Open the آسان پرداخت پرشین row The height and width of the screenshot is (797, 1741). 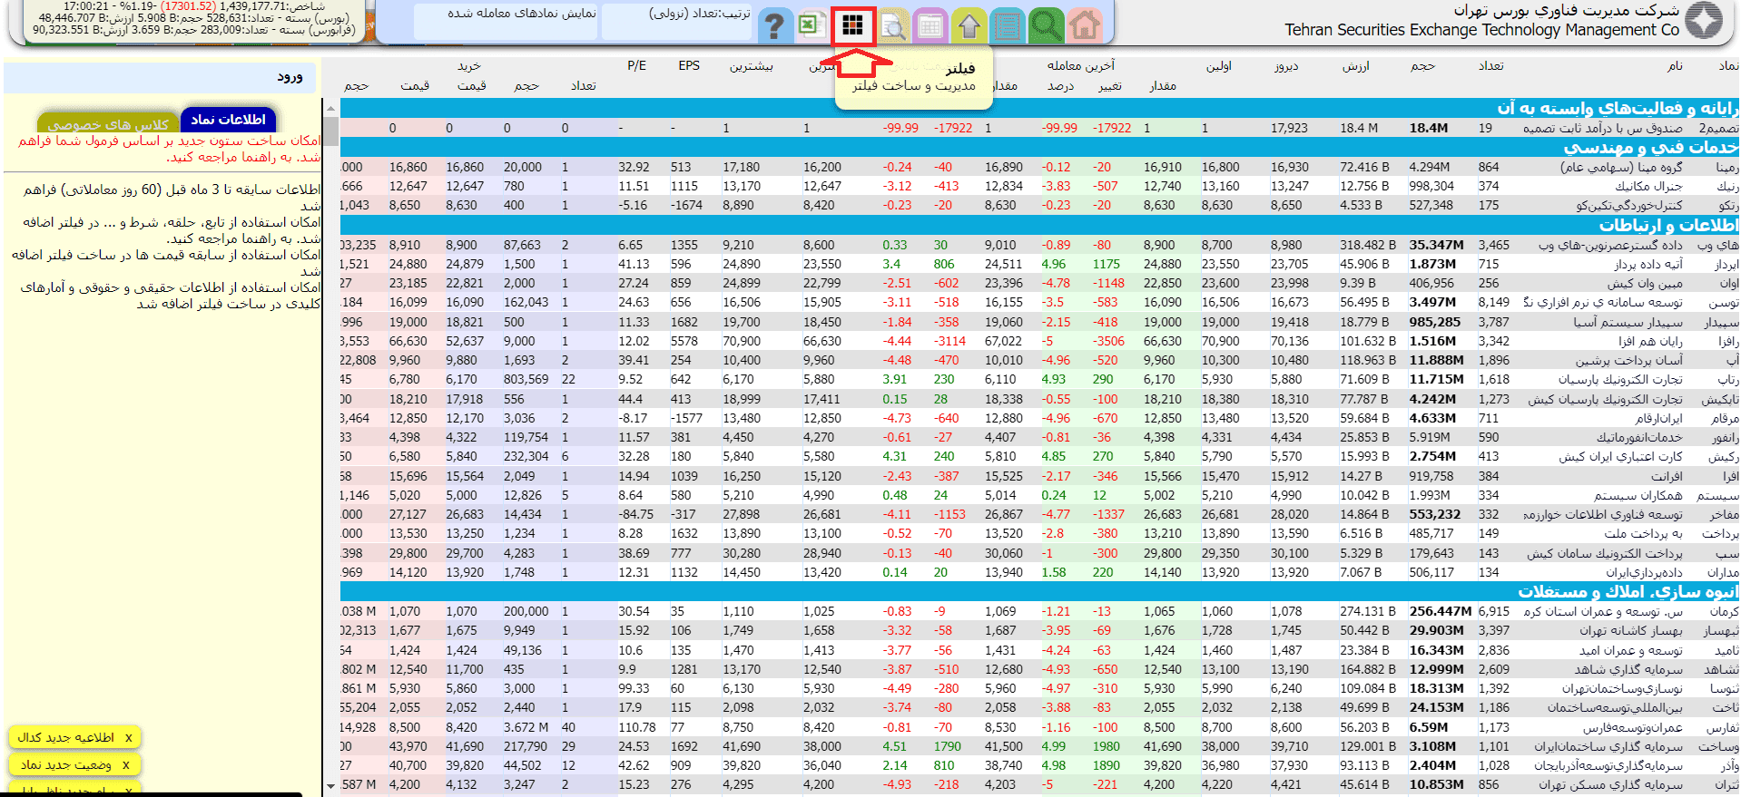click(x=1039, y=360)
